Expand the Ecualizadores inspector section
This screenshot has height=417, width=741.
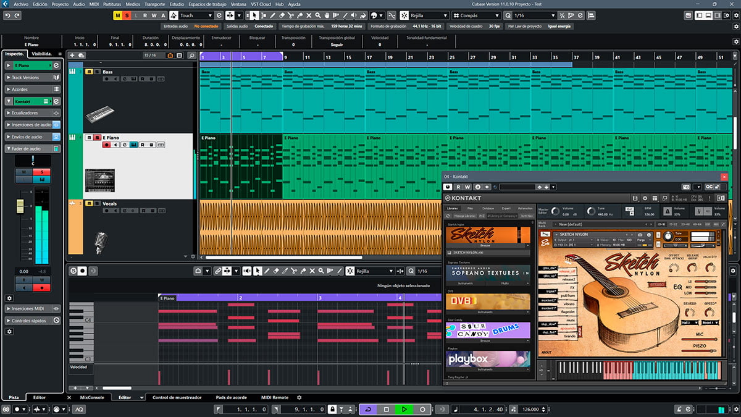(33, 113)
